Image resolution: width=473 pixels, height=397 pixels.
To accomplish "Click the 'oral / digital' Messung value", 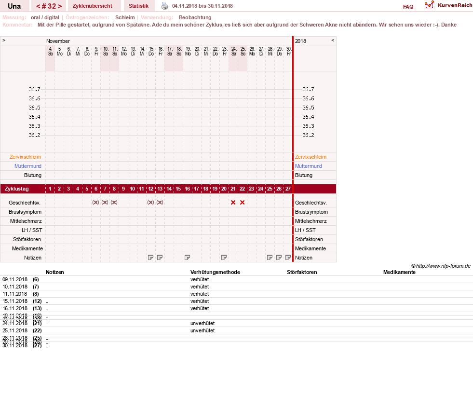I will [x=45, y=17].
